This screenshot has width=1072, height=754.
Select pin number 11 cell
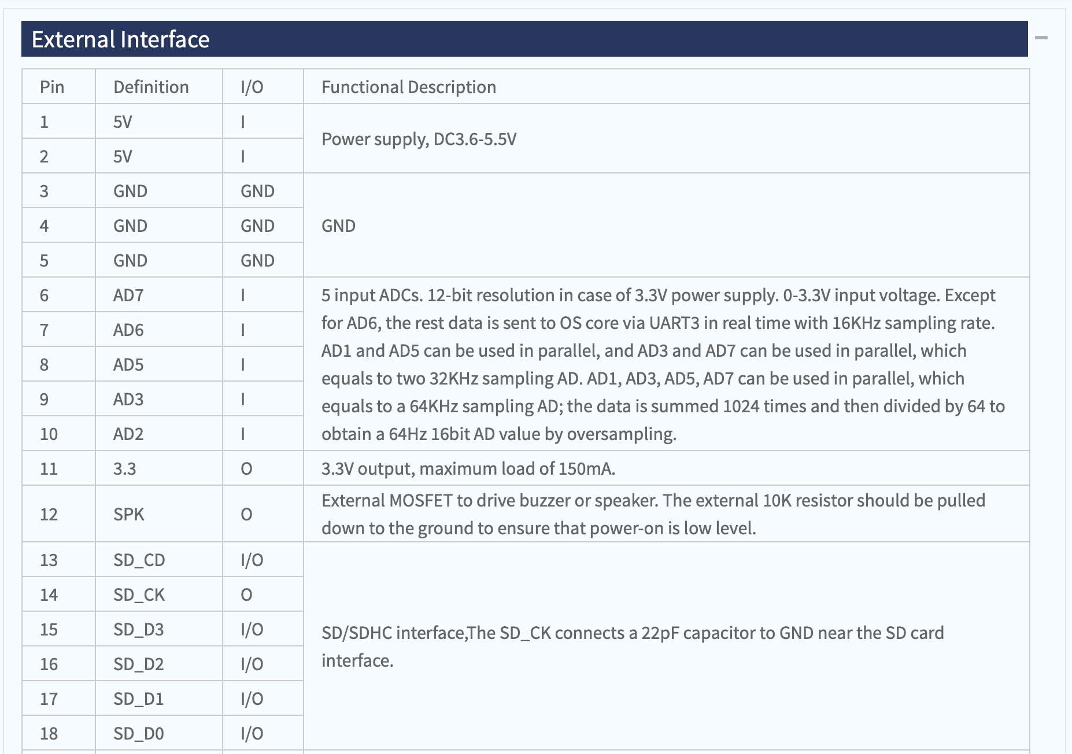coord(58,468)
